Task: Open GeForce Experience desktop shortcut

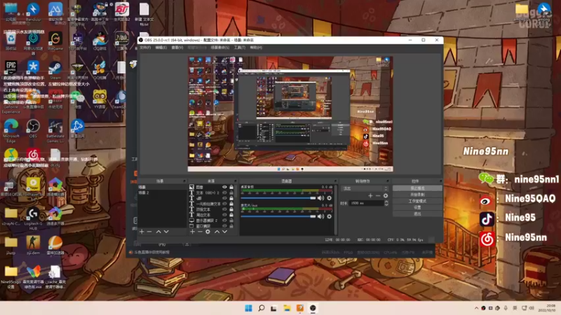Action: 11,101
